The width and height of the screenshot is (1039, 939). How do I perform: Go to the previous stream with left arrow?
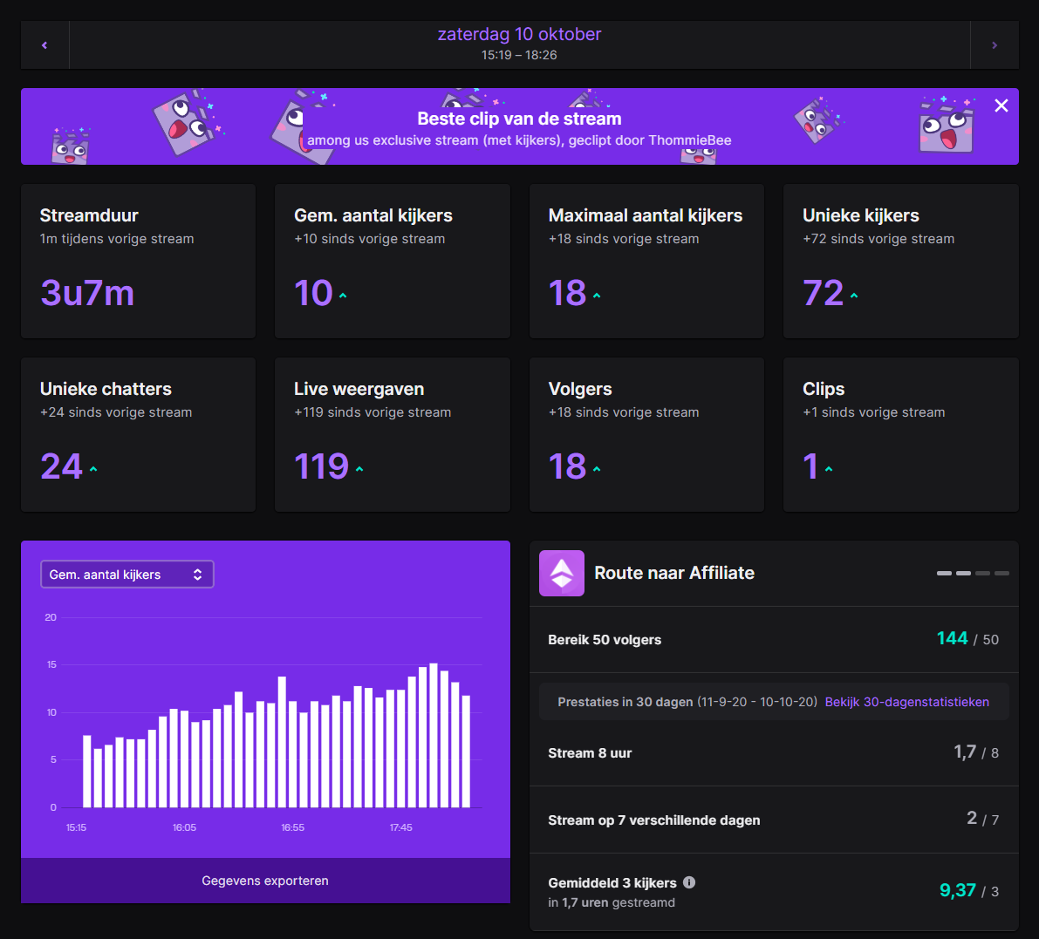coord(44,45)
